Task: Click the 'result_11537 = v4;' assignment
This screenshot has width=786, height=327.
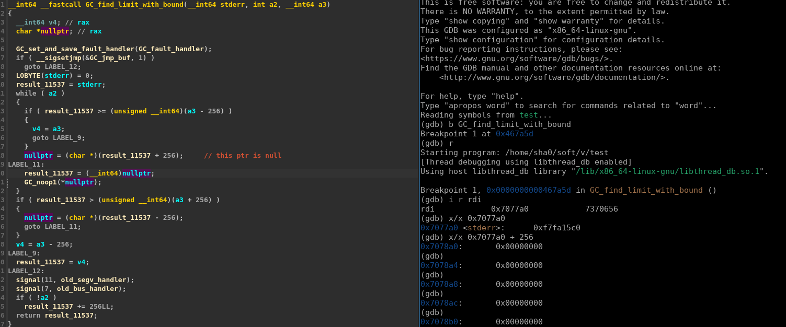Action: pos(52,262)
